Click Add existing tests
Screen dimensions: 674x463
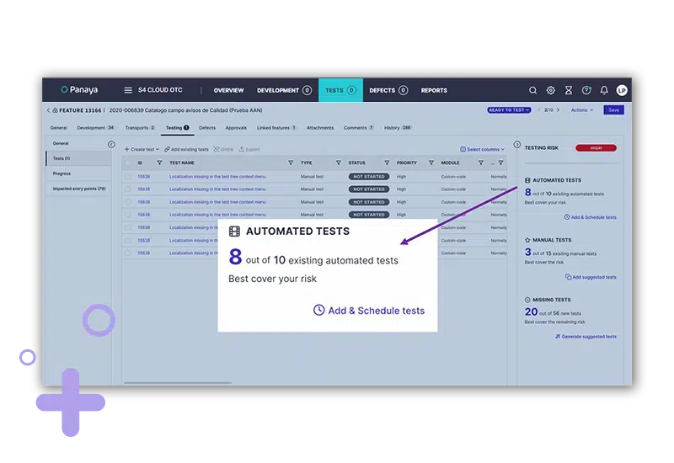point(186,150)
